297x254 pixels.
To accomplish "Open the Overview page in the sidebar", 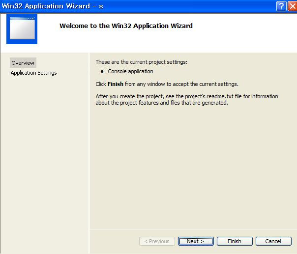I will 23,63.
